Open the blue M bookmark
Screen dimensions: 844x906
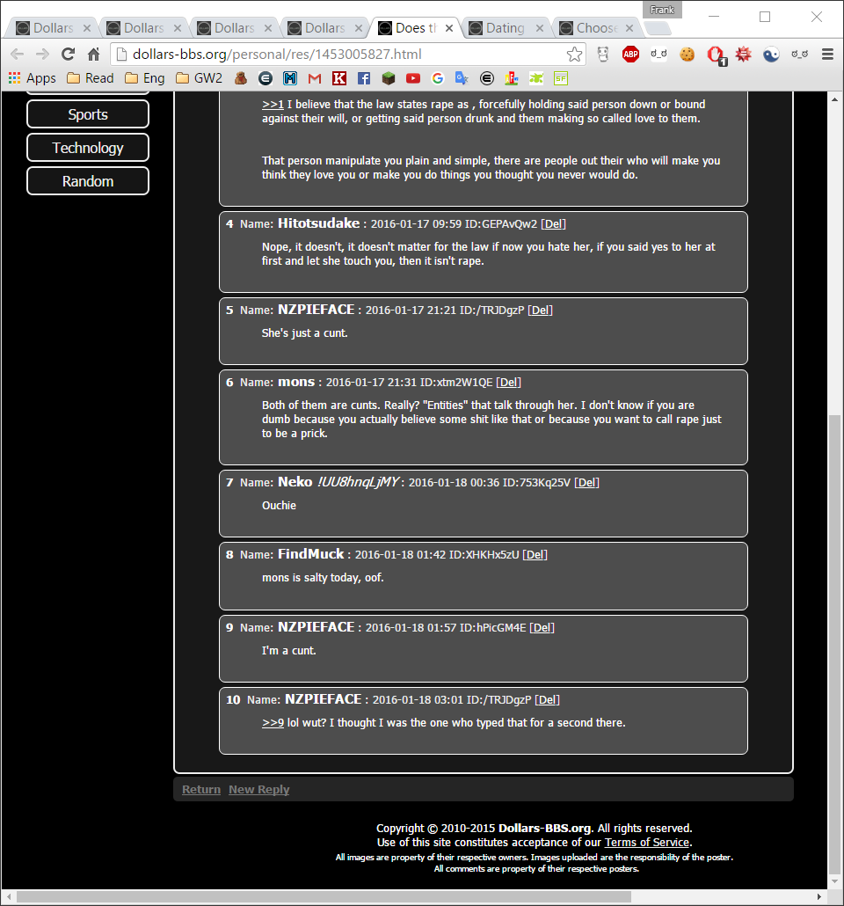point(290,78)
